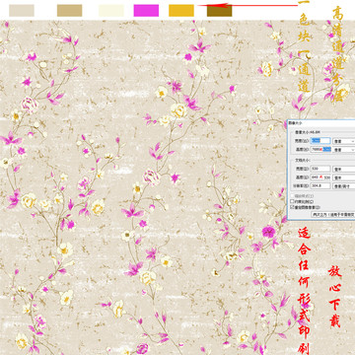
Task: Open the resample method dropdown
Action: [333, 214]
